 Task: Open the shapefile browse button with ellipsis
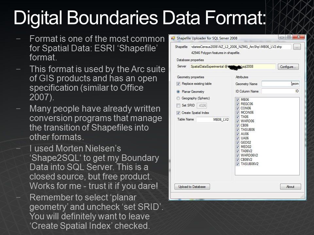coord(297,47)
